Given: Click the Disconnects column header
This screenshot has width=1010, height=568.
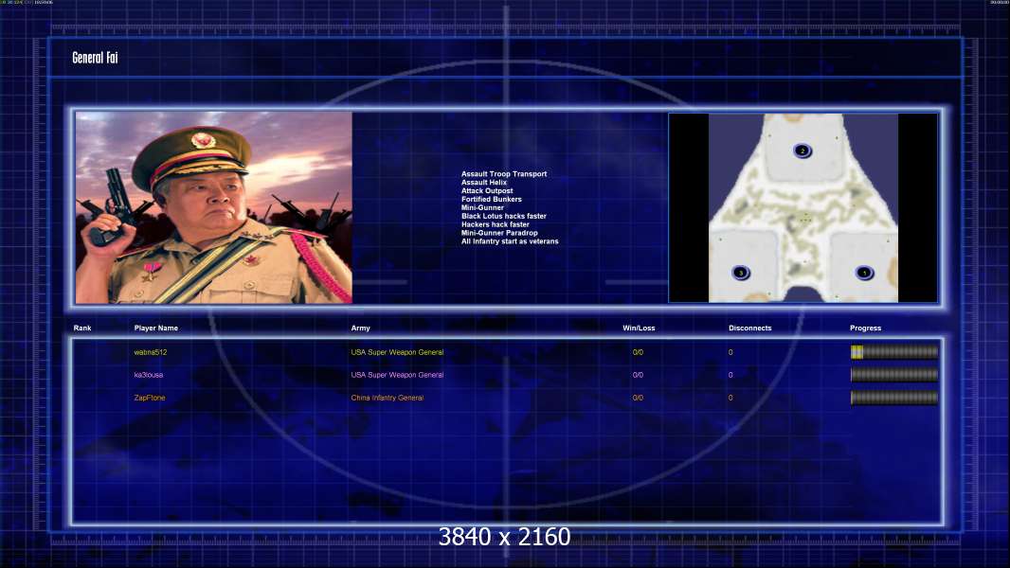Looking at the screenshot, I should 749,328.
